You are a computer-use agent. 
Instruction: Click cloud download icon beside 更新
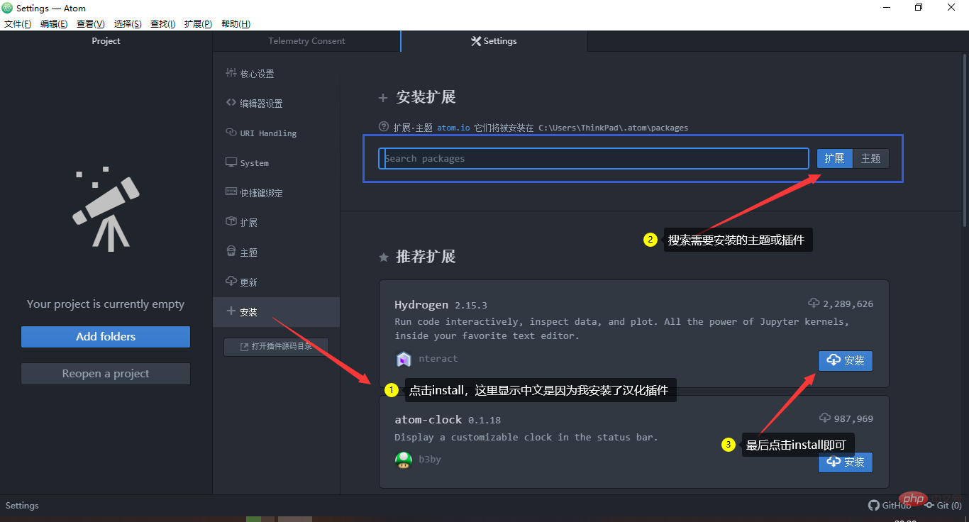(x=231, y=281)
